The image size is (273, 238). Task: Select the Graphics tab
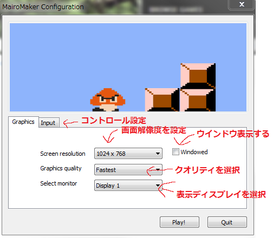point(23,122)
